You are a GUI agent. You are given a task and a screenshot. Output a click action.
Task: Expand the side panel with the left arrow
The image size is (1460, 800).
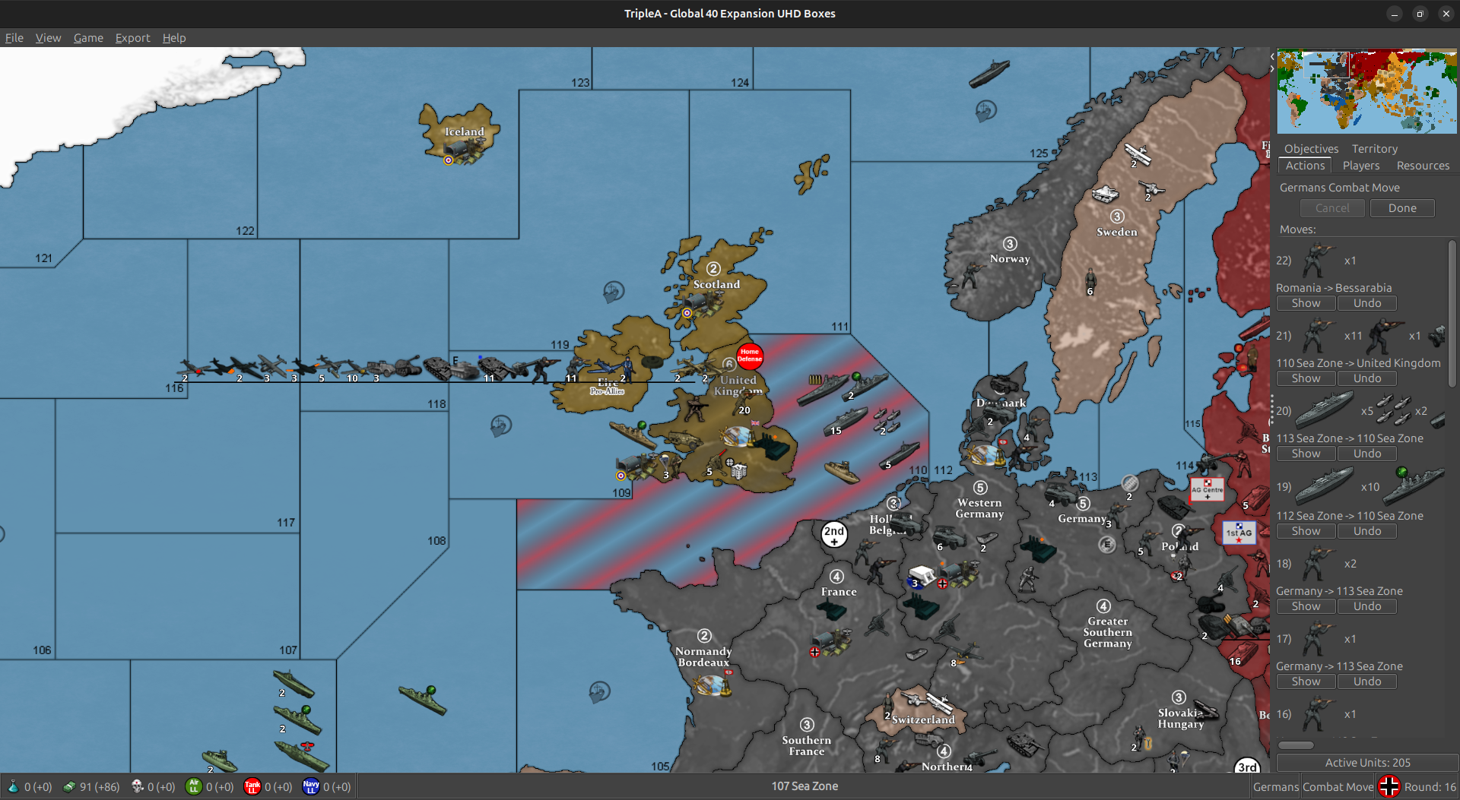1272,56
